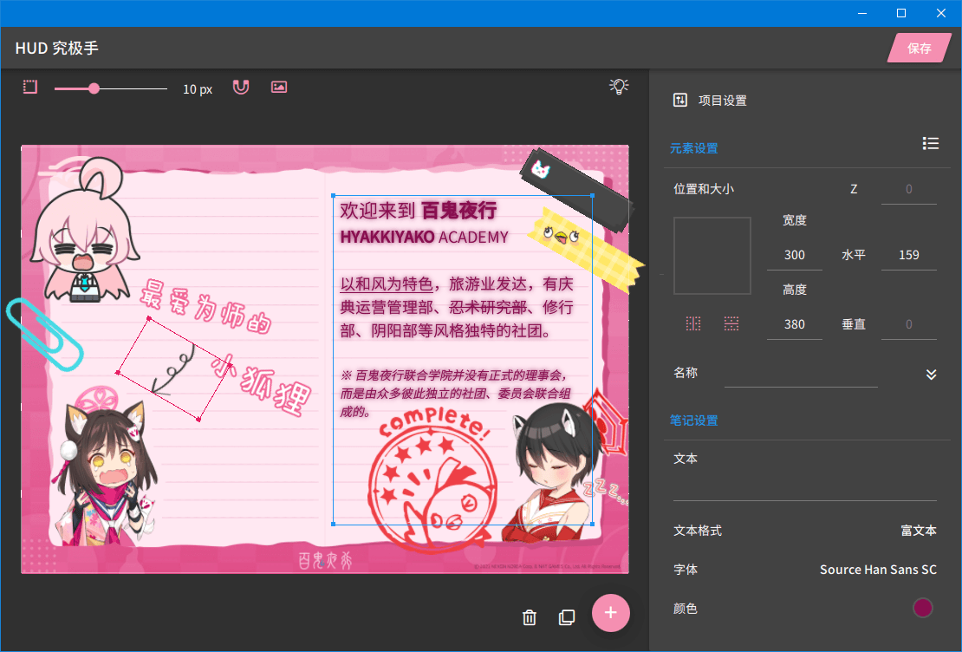Image resolution: width=962 pixels, height=652 pixels.
Task: Click the vertical (垂直) input field
Action: click(908, 324)
